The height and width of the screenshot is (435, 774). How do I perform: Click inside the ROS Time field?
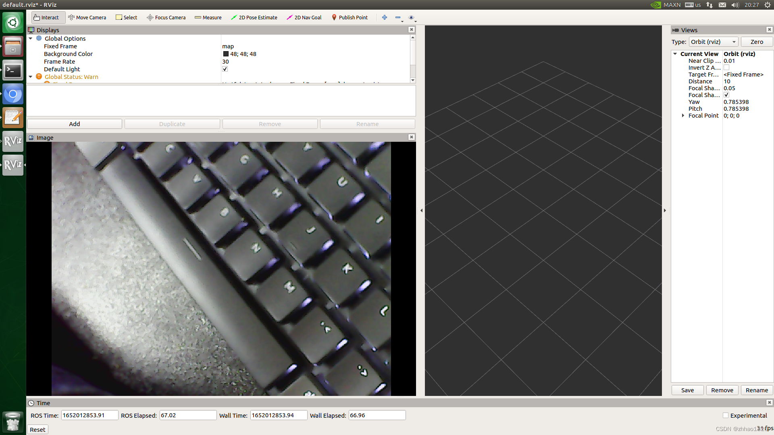[89, 415]
